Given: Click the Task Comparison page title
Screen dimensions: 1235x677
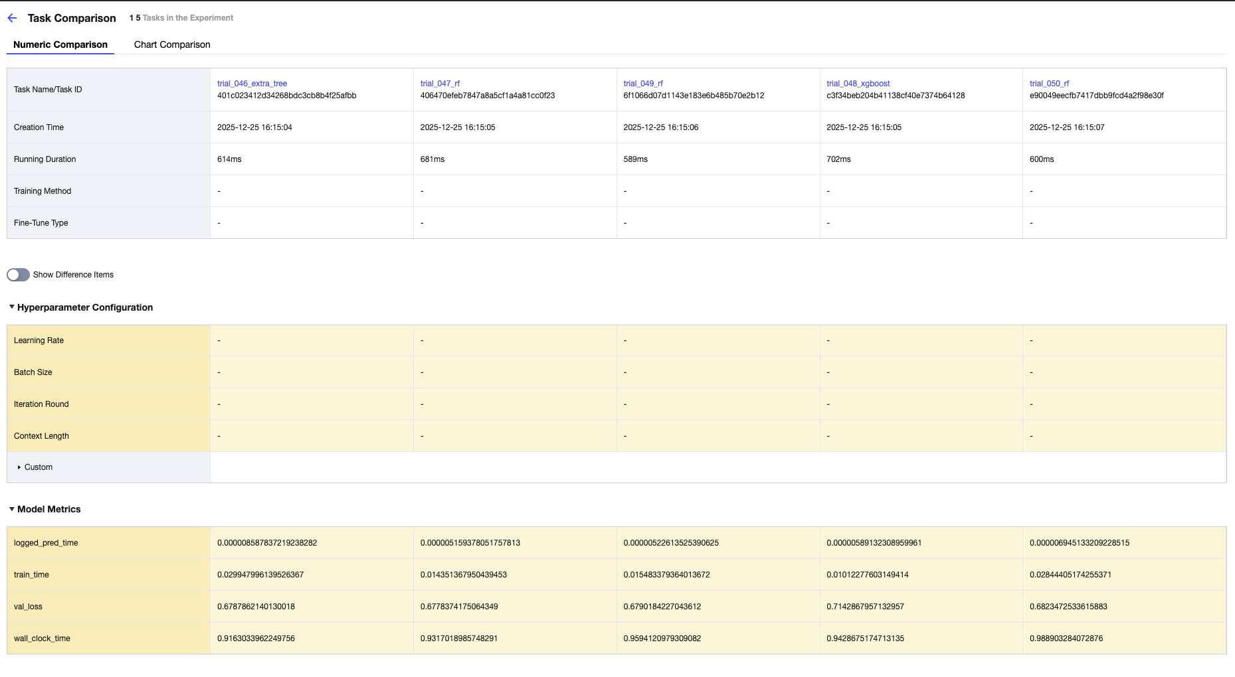Looking at the screenshot, I should click(x=72, y=18).
